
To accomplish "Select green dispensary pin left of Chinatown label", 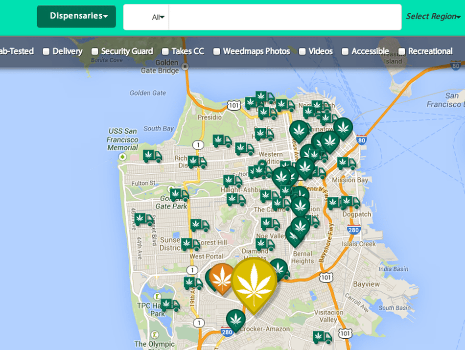I will click(x=299, y=131).
